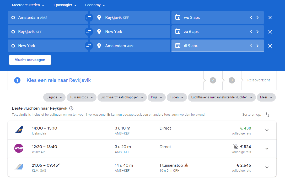Change Economy cabin class dropdown
Viewport: 285px width, 179px height.
point(95,5)
